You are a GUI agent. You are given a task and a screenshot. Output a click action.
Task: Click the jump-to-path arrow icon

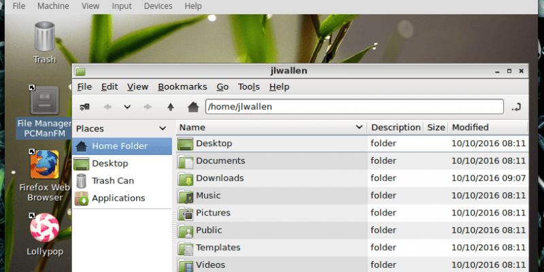point(516,107)
